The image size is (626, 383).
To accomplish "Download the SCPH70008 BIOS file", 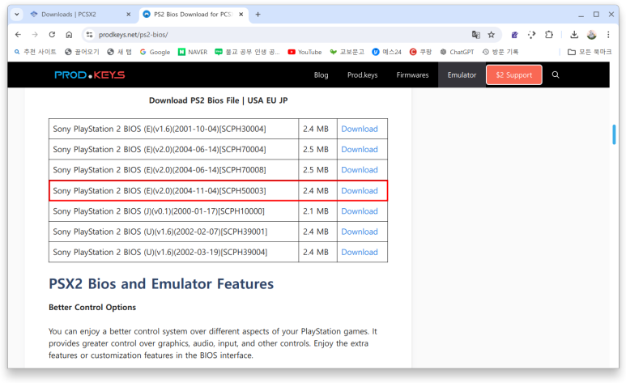I will pos(360,170).
